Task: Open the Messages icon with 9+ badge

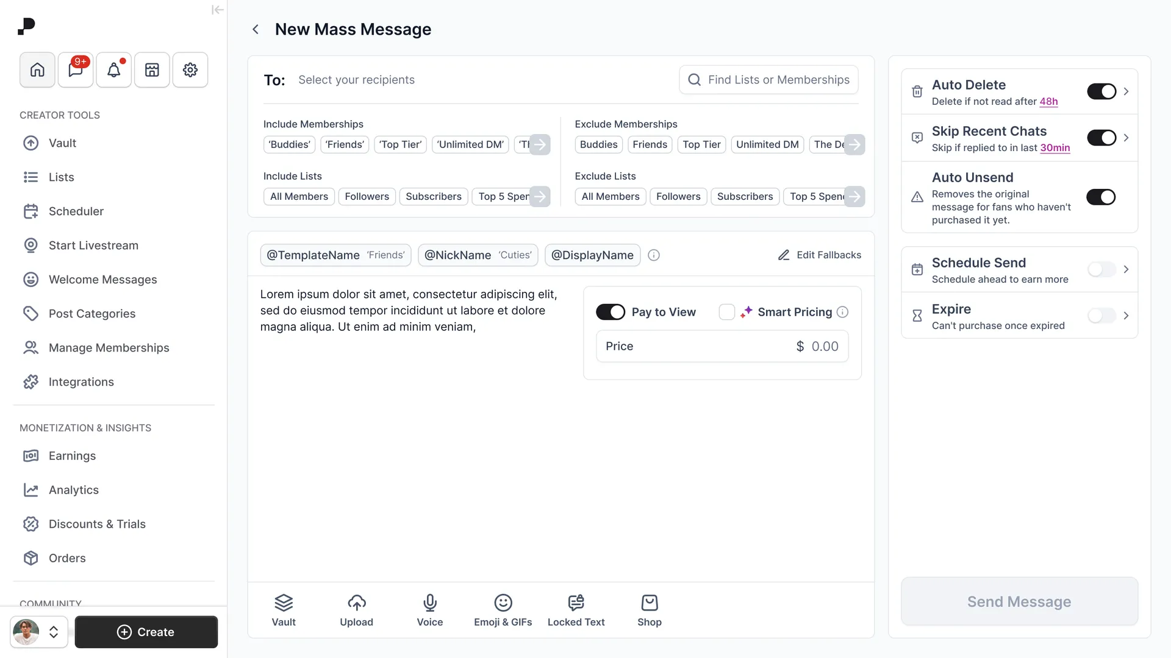Action: click(x=75, y=69)
